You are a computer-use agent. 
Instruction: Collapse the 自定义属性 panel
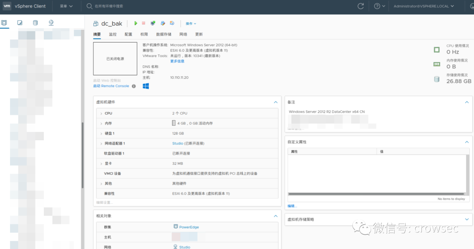(467, 142)
